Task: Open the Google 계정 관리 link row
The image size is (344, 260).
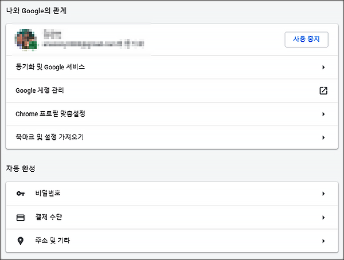Action: (x=172, y=90)
